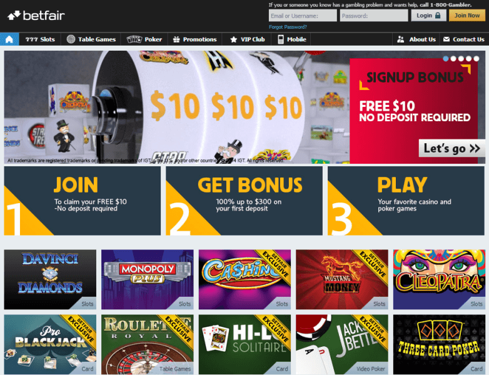Click the people icon beside About Us

point(401,39)
